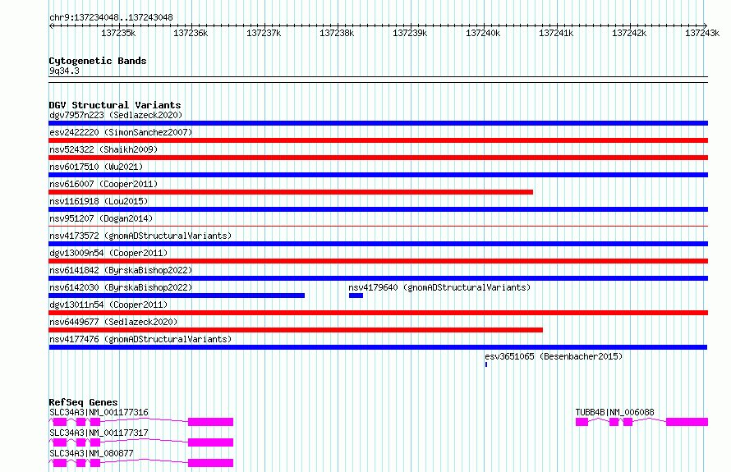Viewport: 731px width, 472px height.
Task: Click the large exon of SLC34A3 NM_001177316
Action: (211, 422)
